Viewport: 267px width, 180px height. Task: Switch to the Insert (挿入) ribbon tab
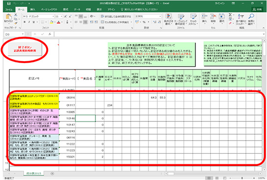point(32,9)
